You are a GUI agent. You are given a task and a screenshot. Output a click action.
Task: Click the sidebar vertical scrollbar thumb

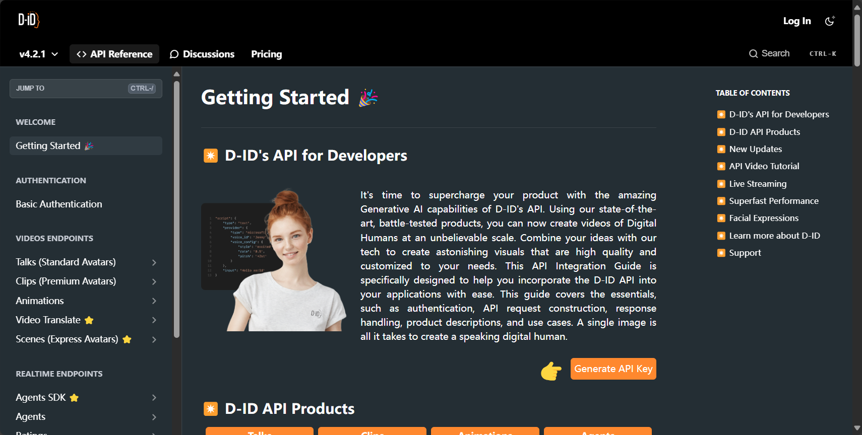pyautogui.click(x=176, y=209)
